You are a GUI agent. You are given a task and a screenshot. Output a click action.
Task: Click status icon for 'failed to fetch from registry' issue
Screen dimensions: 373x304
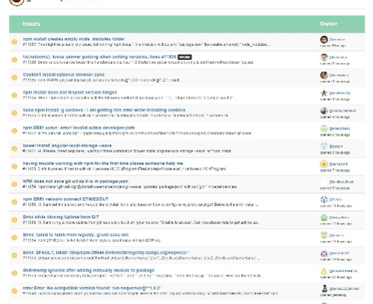coord(15,238)
